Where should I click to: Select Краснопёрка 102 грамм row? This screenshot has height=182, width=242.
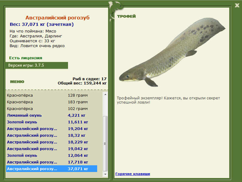pos(52,108)
